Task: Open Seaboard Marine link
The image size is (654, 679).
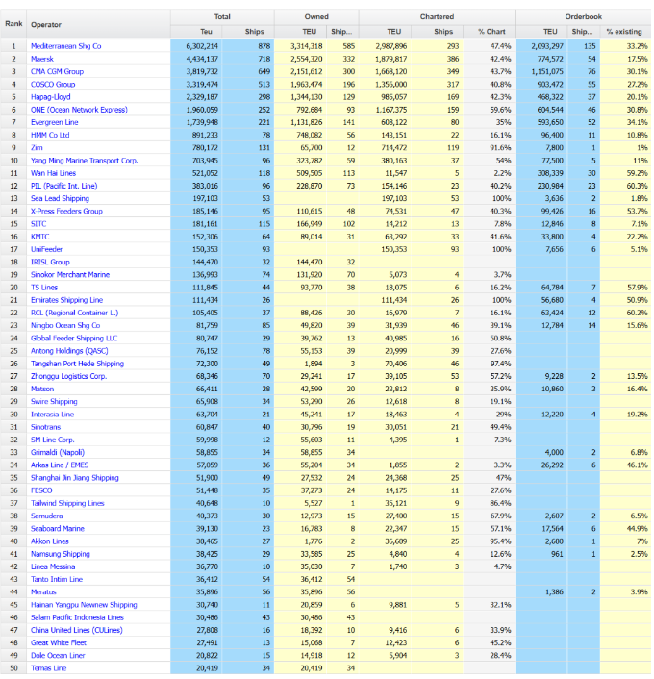Action: coord(58,529)
